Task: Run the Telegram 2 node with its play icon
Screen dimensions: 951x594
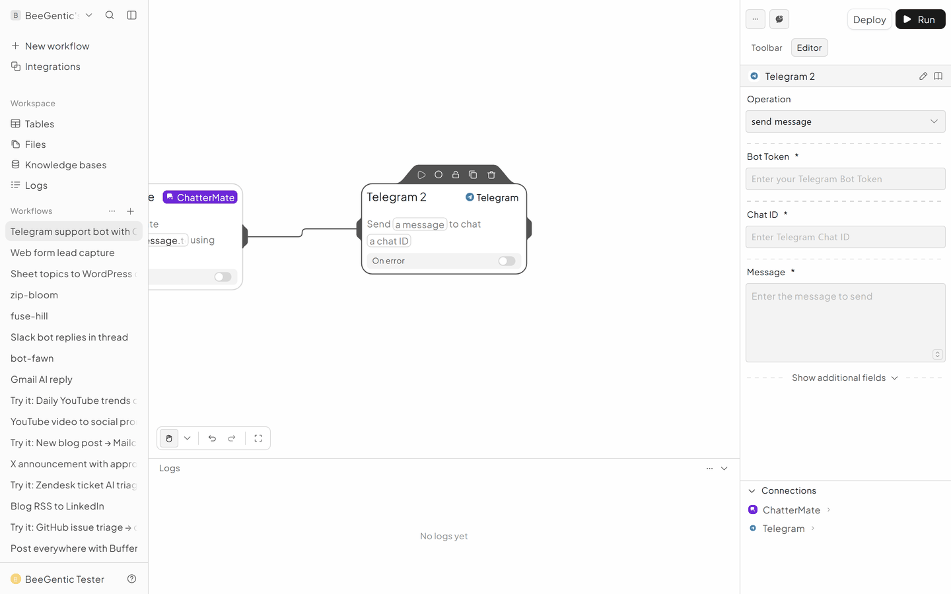Action: 421,175
